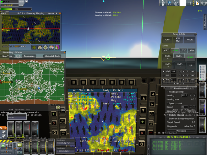The image size is (207, 155).
Task: Click the cockpit screen up arrow button
Action: (x=144, y=98)
